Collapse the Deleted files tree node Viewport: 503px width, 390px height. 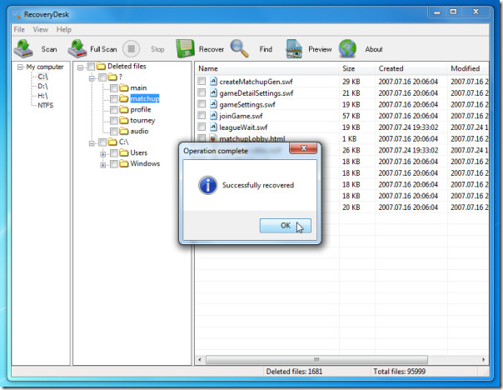coord(81,67)
